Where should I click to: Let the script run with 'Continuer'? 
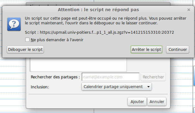[x=178, y=50]
